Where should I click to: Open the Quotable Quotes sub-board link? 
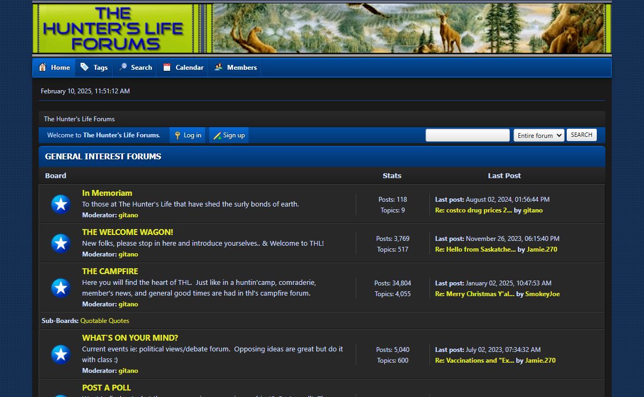click(x=105, y=321)
